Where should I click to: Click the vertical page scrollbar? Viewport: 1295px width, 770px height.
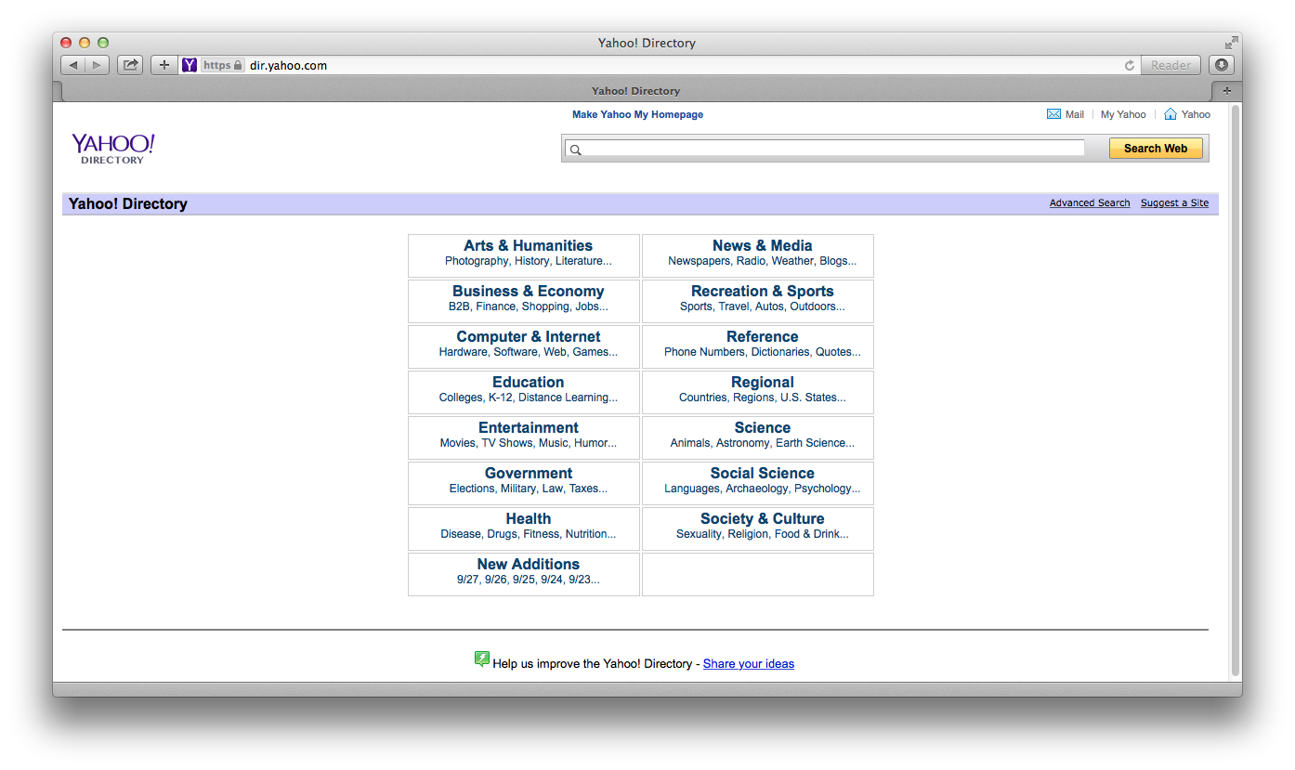point(1236,390)
